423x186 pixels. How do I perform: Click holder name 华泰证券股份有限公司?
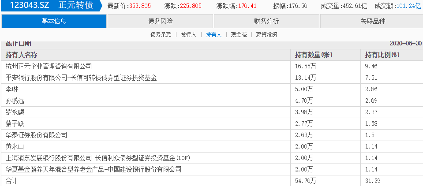(x=36, y=135)
